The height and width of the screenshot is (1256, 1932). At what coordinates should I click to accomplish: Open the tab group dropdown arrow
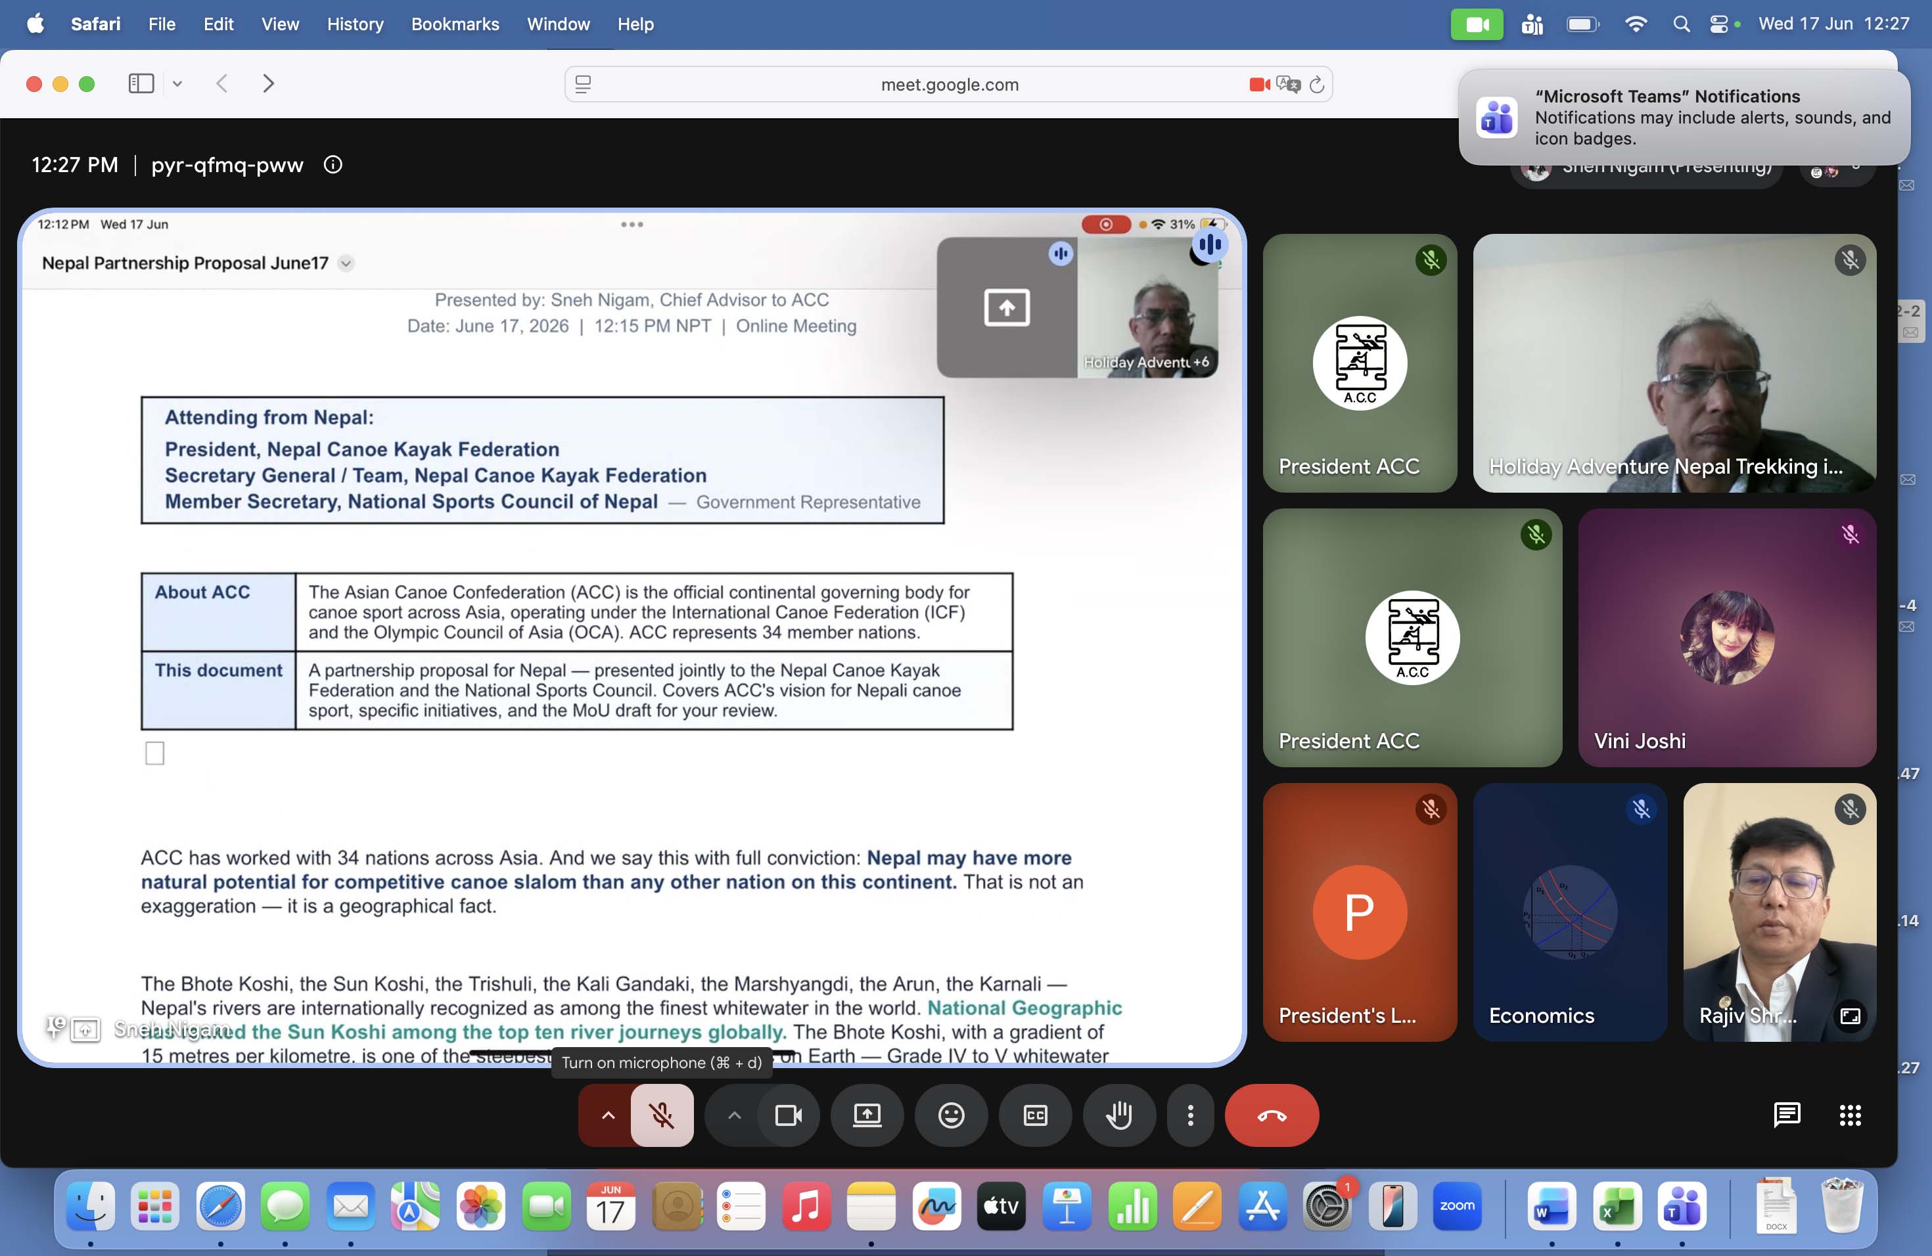click(177, 83)
